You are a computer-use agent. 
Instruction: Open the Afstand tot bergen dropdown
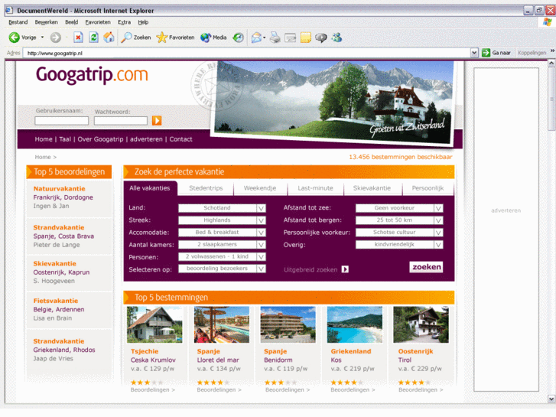pos(399,220)
